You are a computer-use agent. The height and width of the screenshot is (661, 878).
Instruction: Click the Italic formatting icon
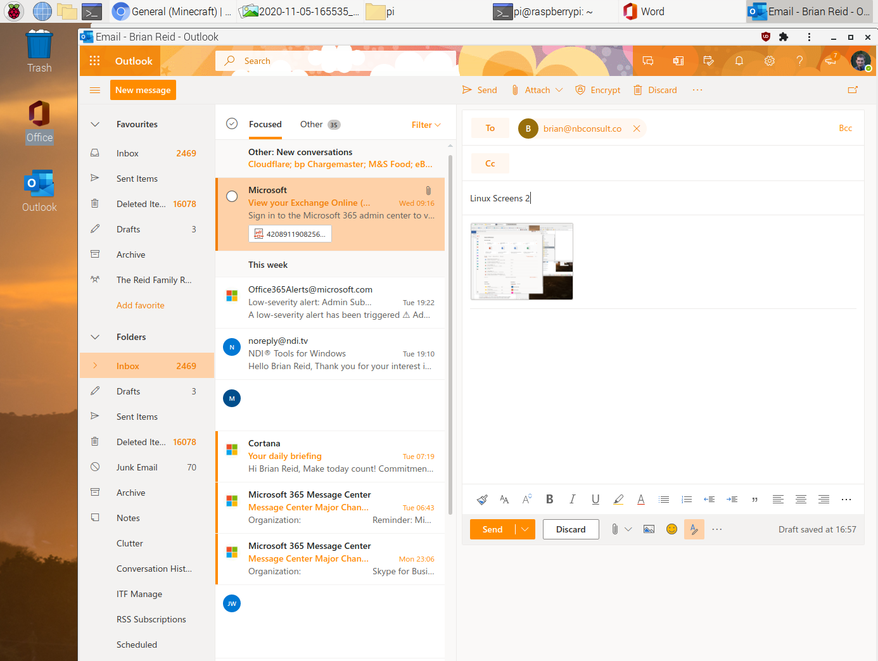[x=572, y=500]
